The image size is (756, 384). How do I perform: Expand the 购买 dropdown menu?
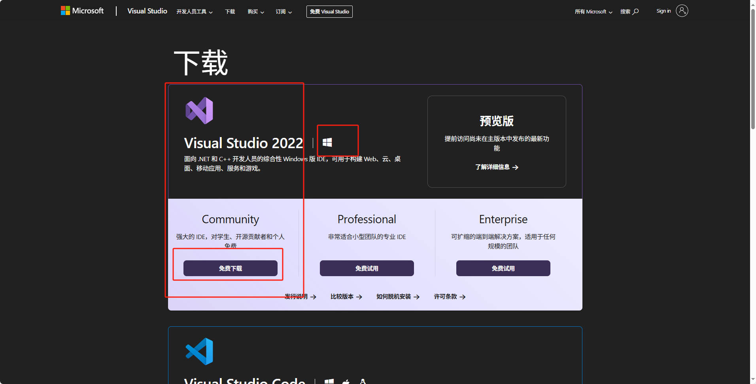256,12
